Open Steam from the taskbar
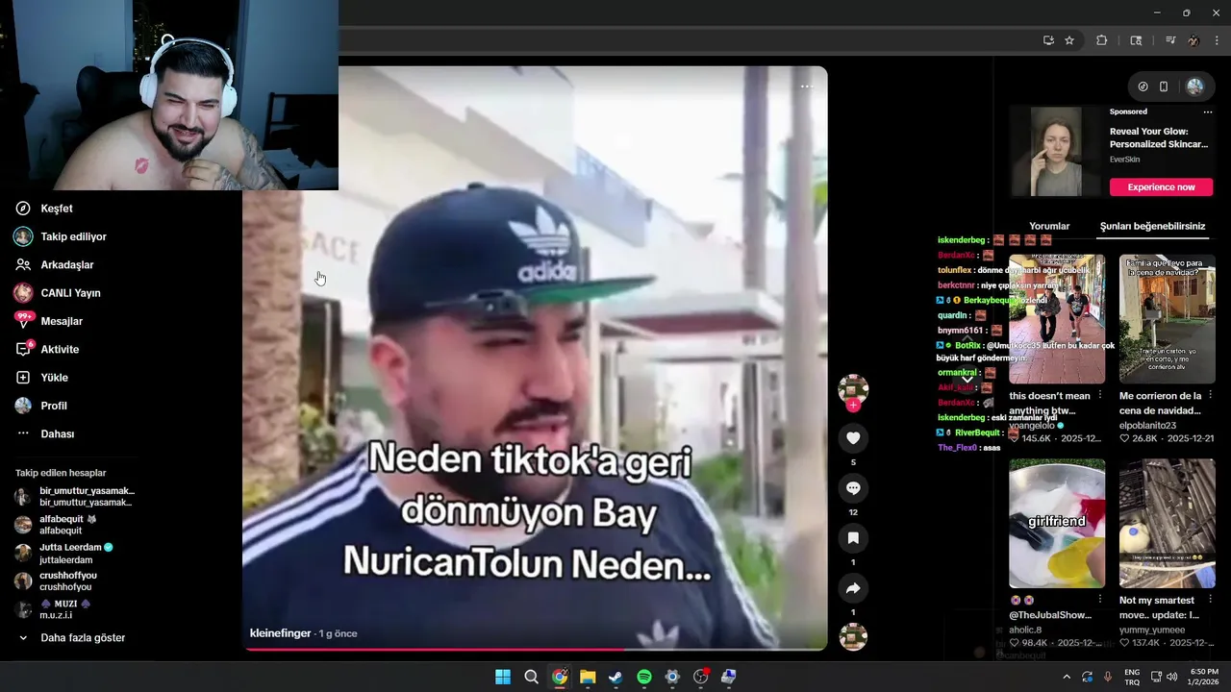This screenshot has height=692, width=1231. [x=615, y=677]
